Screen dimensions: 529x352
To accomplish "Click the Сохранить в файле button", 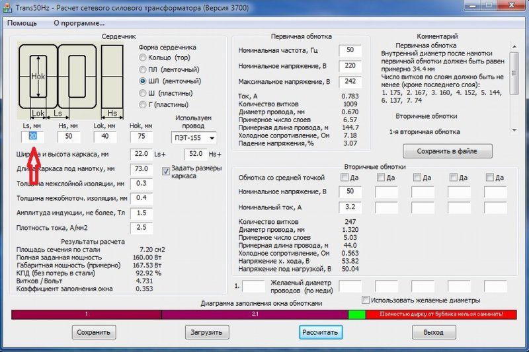I will coord(448,151).
